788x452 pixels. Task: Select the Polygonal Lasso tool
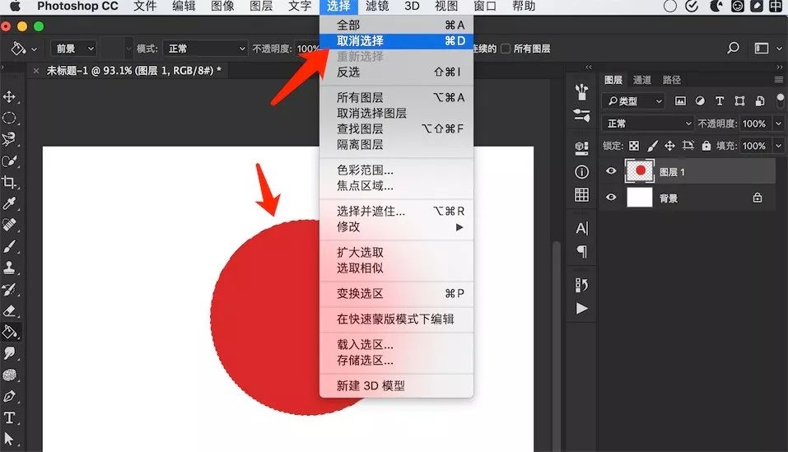[x=9, y=139]
